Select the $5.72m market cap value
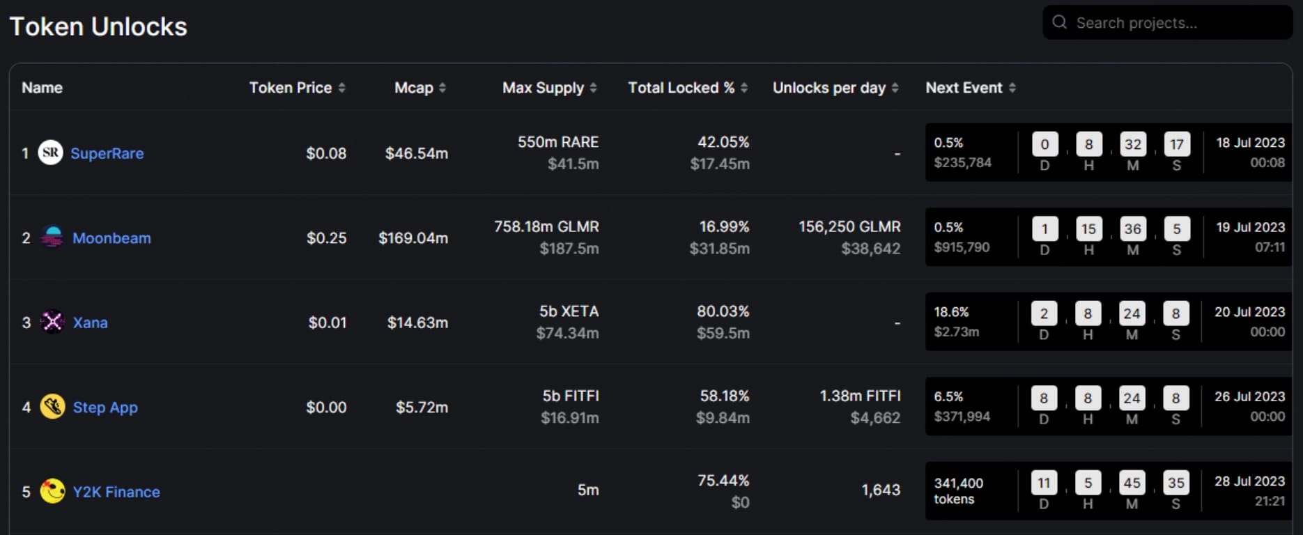This screenshot has height=535, width=1303. pyautogui.click(x=422, y=407)
